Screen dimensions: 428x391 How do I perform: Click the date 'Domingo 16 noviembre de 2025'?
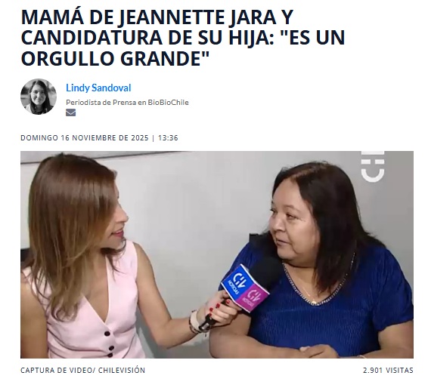(85, 138)
